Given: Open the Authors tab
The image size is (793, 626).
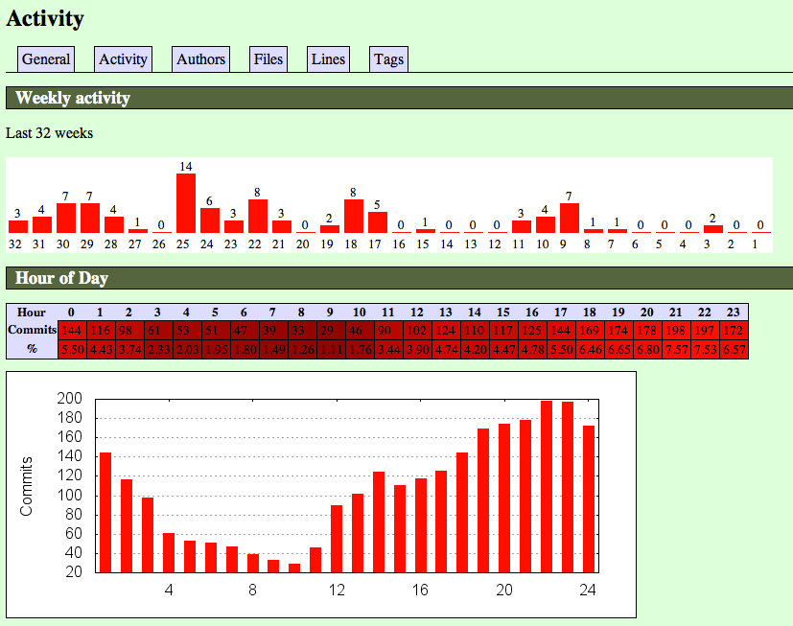Looking at the screenshot, I should tap(200, 59).
